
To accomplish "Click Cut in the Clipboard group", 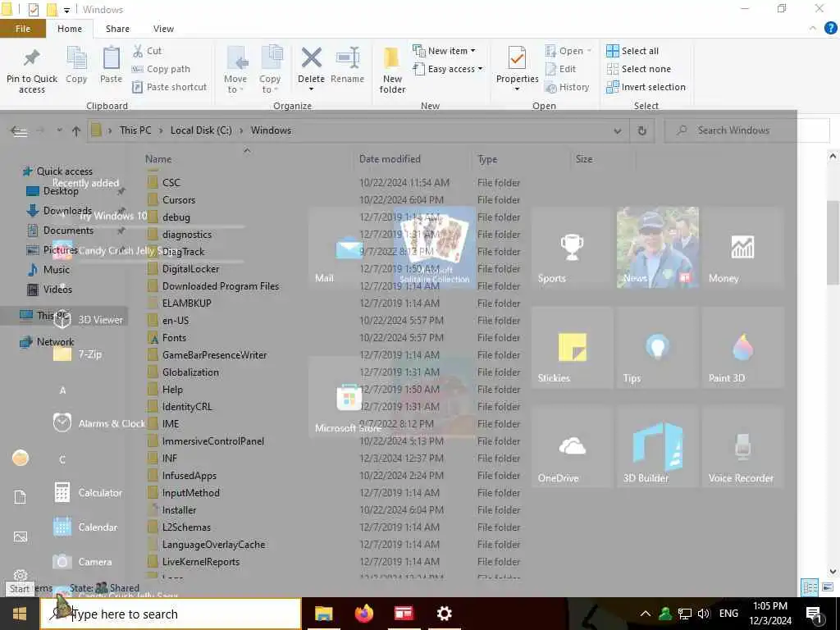I will [148, 51].
